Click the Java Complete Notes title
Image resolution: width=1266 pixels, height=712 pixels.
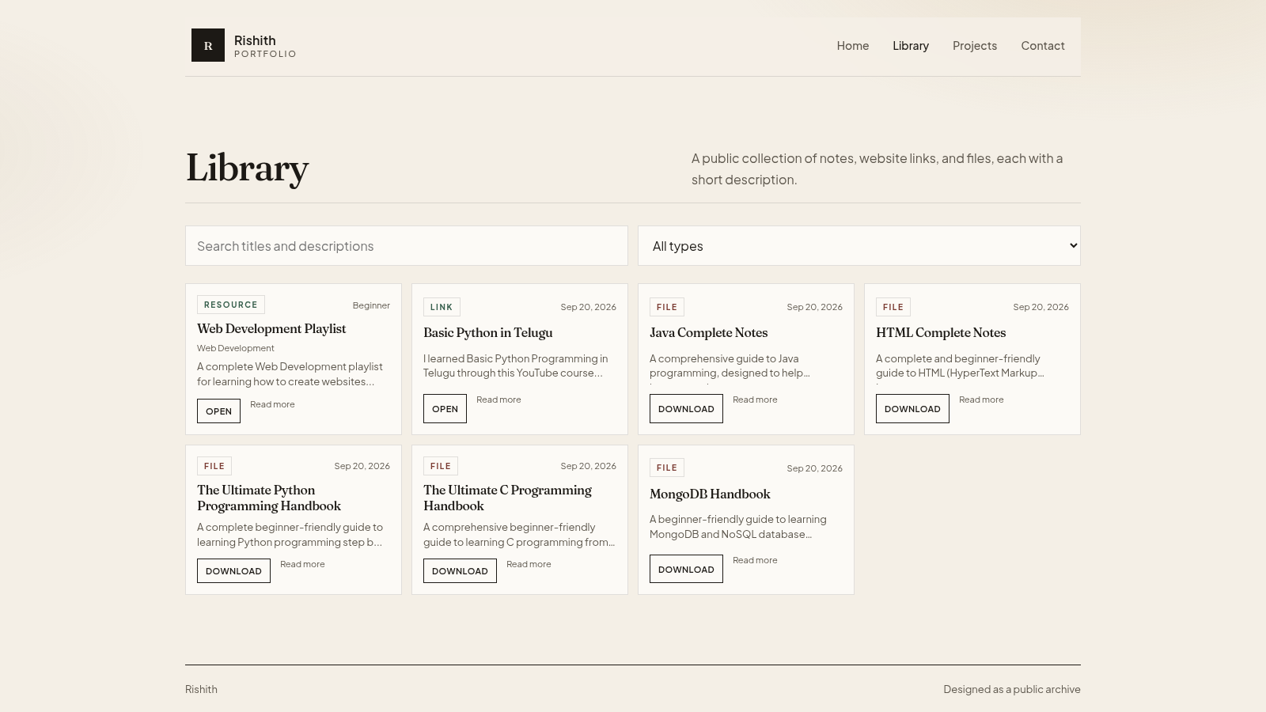click(709, 333)
